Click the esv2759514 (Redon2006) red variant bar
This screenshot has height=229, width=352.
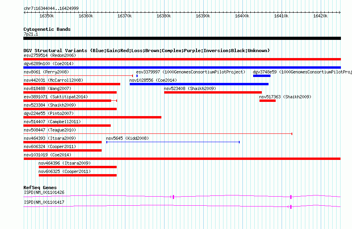[x=182, y=59]
